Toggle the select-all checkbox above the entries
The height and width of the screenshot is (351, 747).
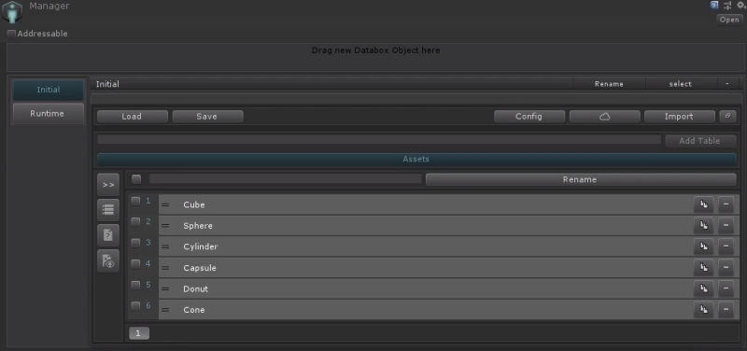coord(136,179)
